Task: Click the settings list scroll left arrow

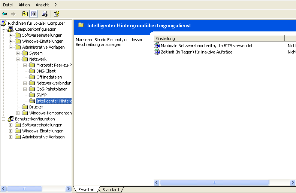Action: [x=157, y=182]
